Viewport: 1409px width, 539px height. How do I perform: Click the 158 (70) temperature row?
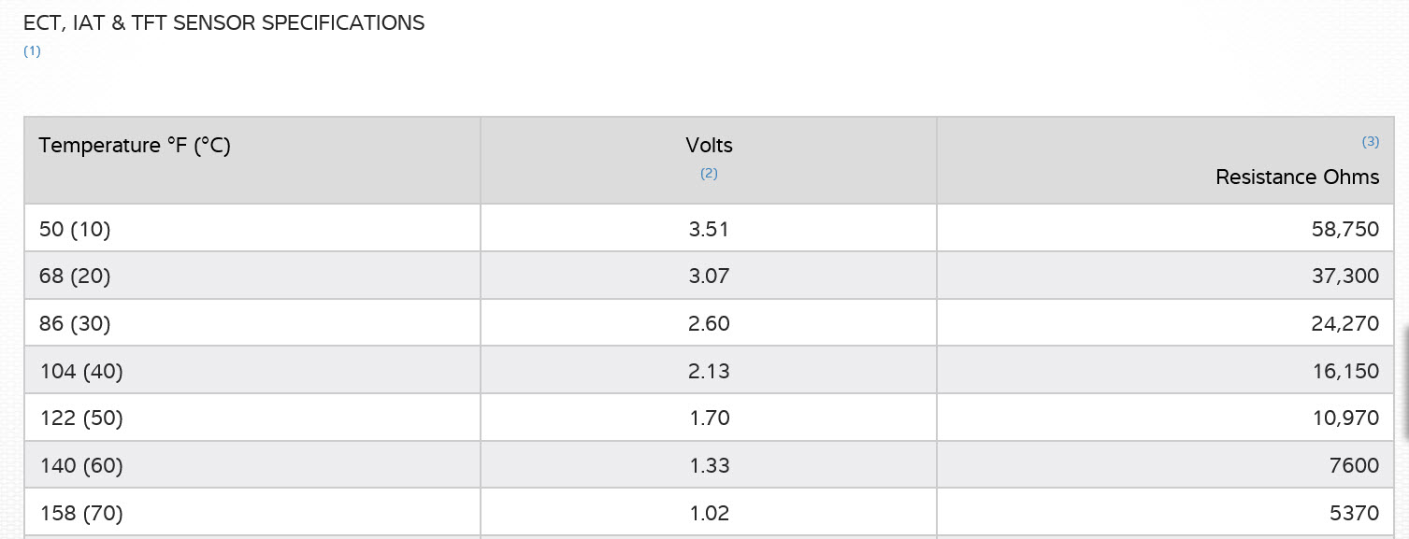point(81,513)
